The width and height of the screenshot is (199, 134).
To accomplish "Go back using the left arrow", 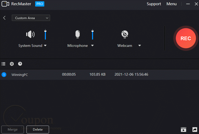I will (4, 18).
